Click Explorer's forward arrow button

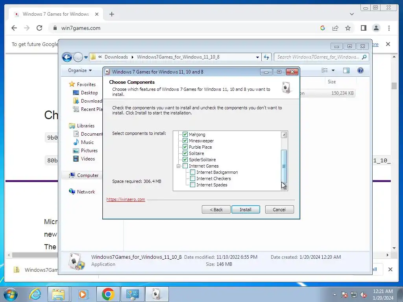[78, 57]
